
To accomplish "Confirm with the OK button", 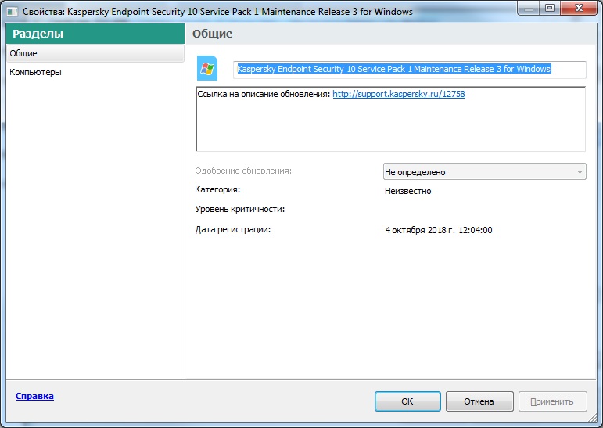I will (407, 401).
